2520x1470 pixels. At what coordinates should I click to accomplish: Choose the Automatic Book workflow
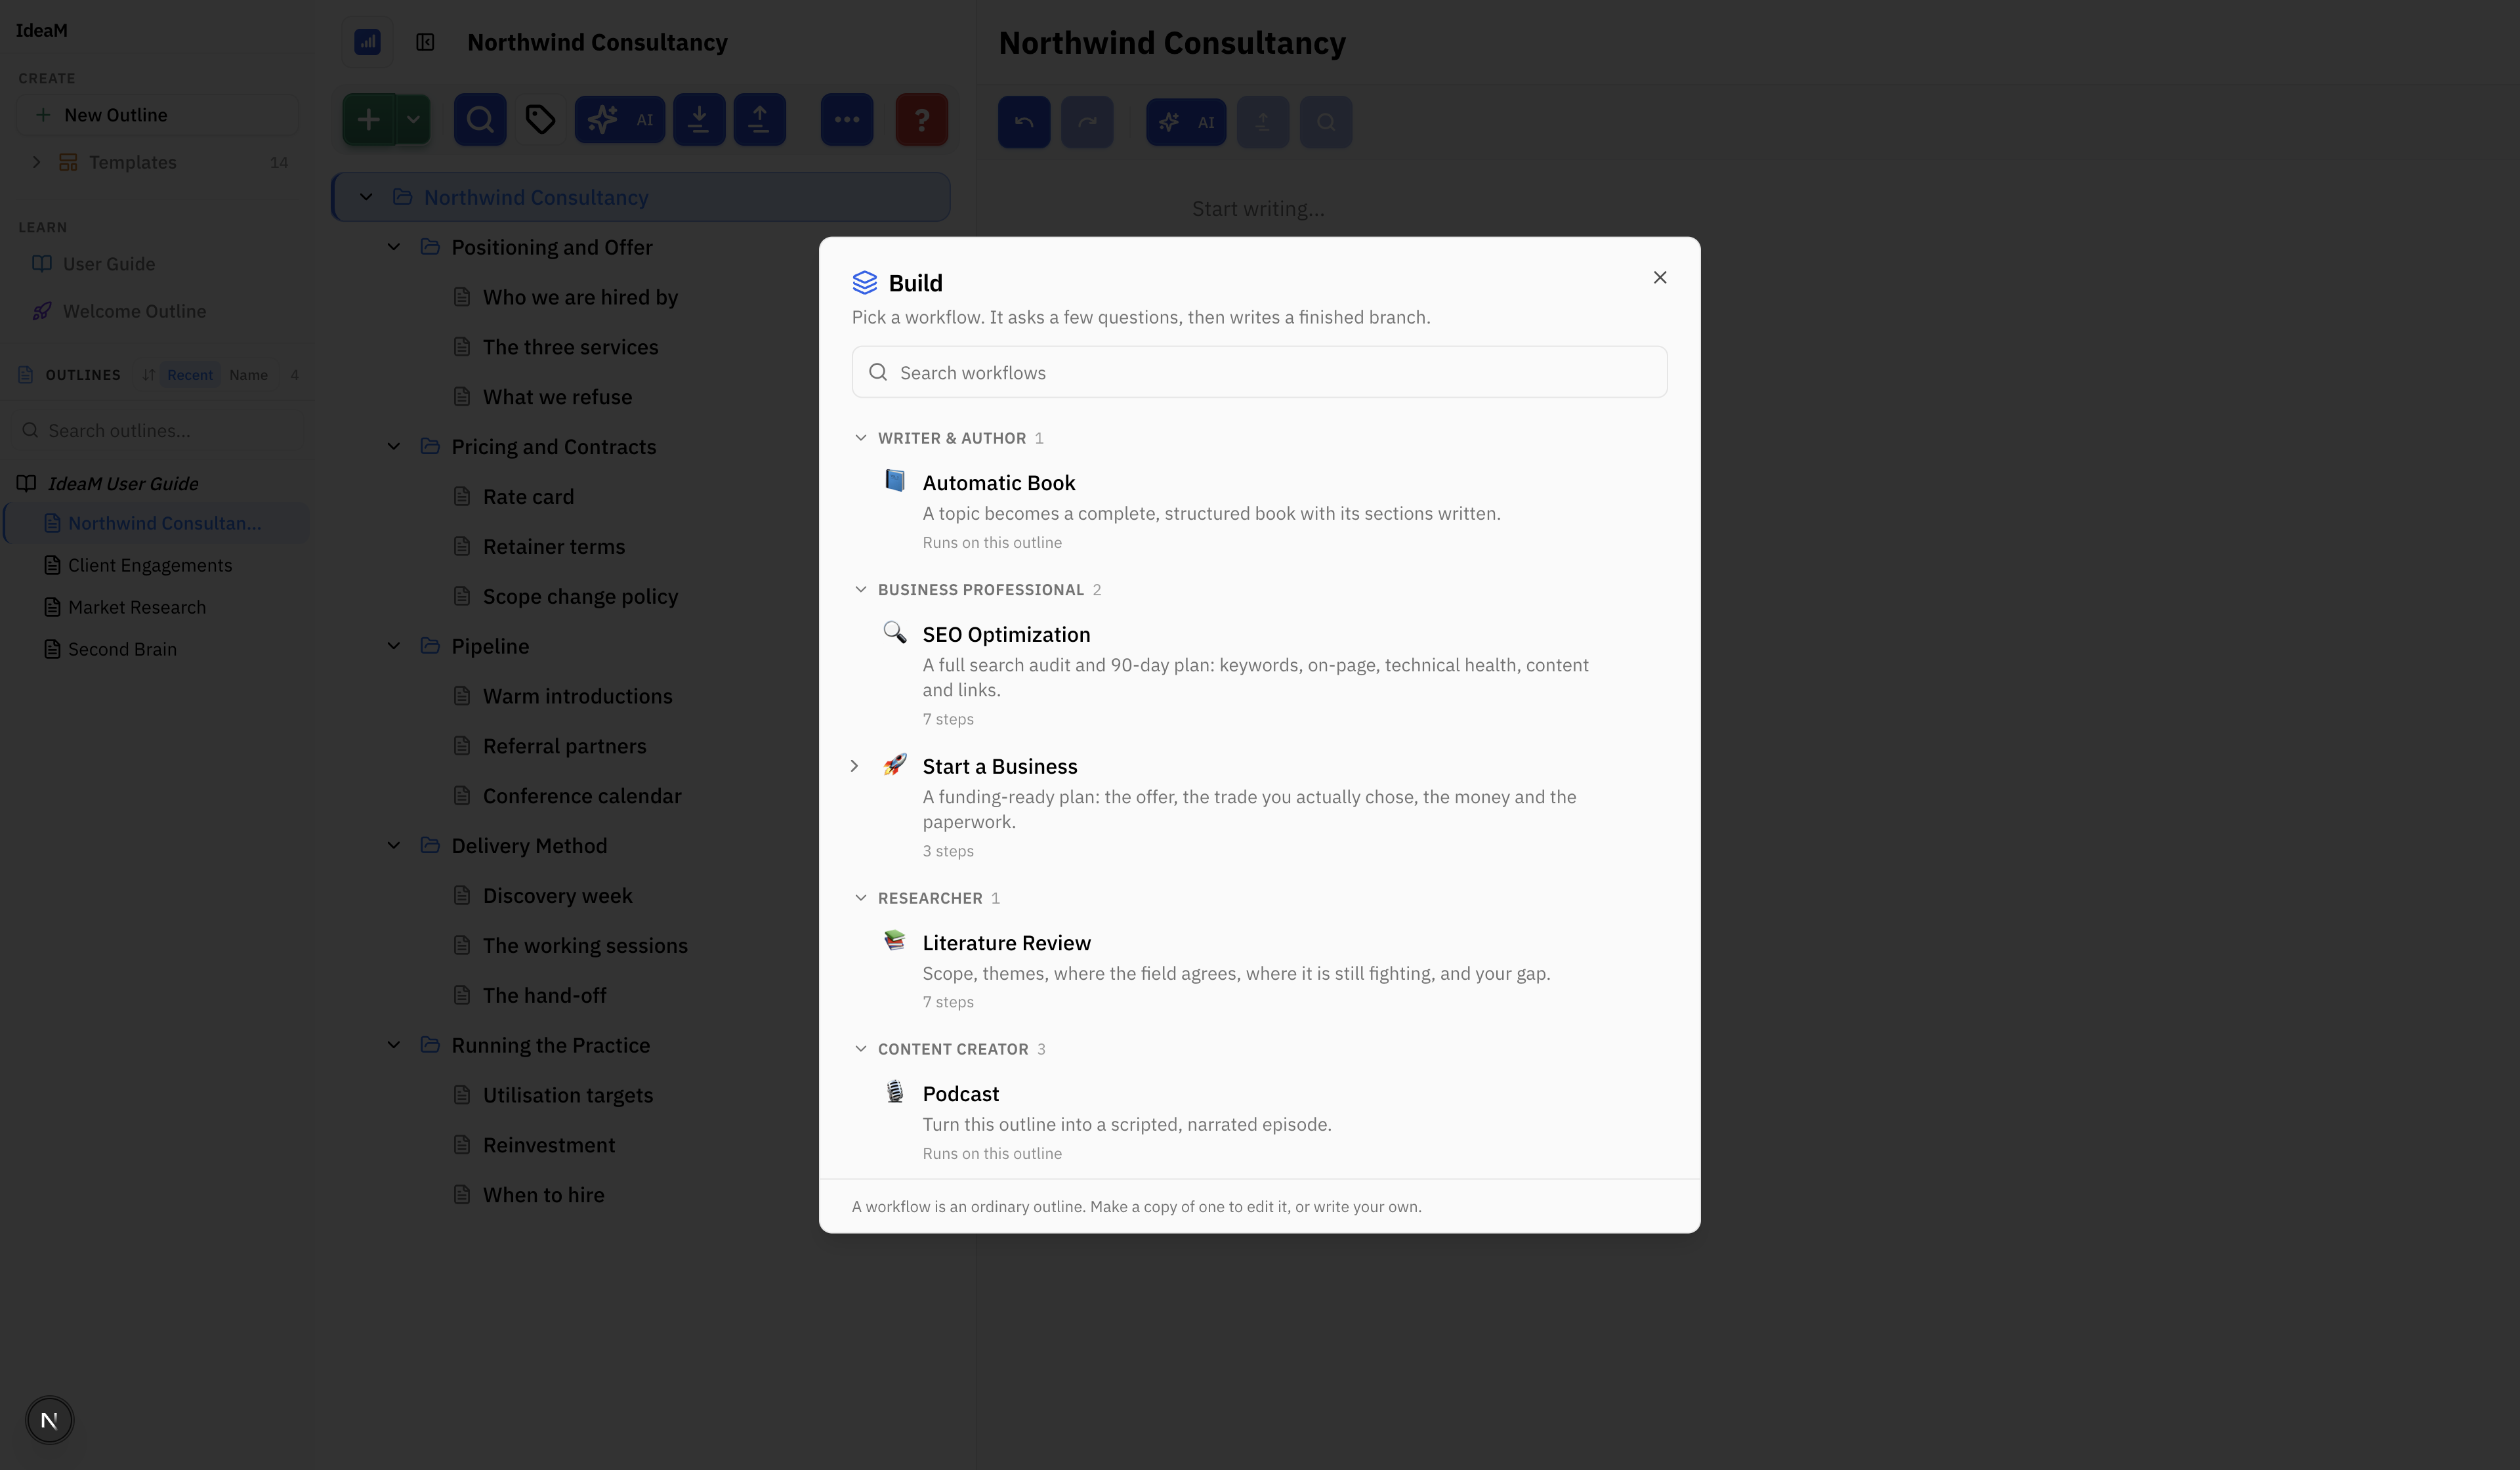coord(1259,510)
